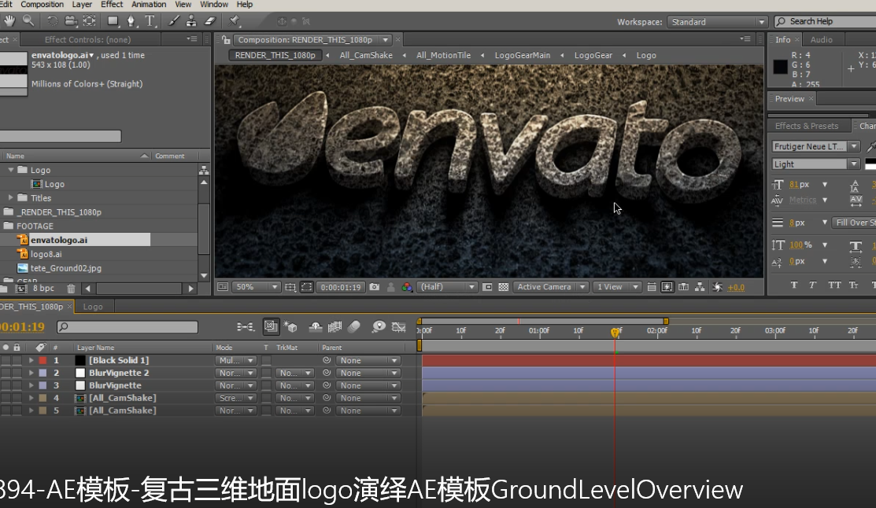Toggle the mask and shape path visibility
876x508 pixels.
pyautogui.click(x=307, y=287)
